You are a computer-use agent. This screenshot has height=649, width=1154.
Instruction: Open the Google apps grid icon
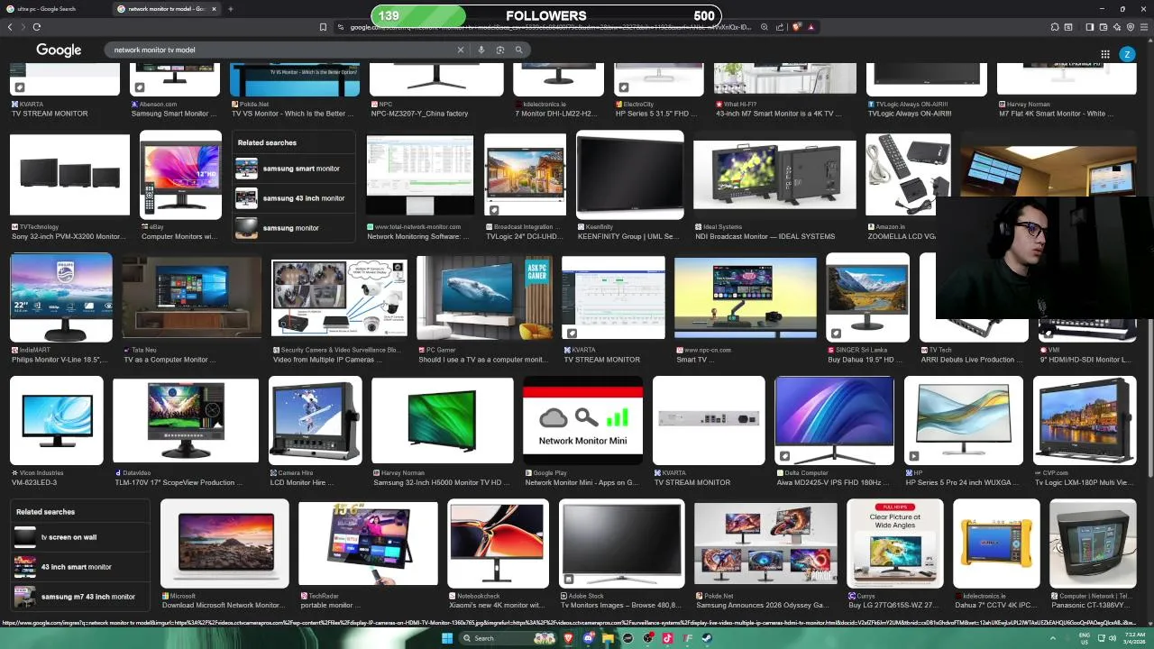click(1104, 54)
